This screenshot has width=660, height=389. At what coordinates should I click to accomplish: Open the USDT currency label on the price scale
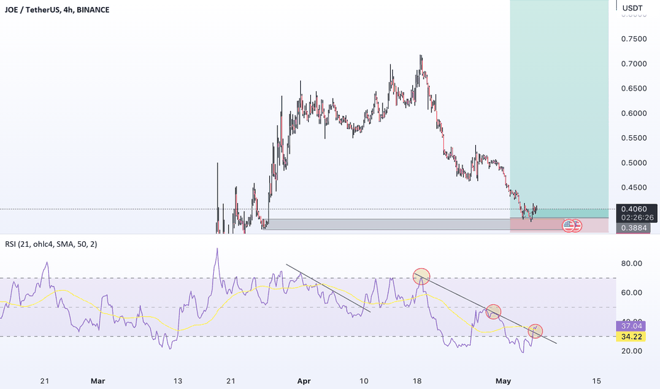click(632, 8)
